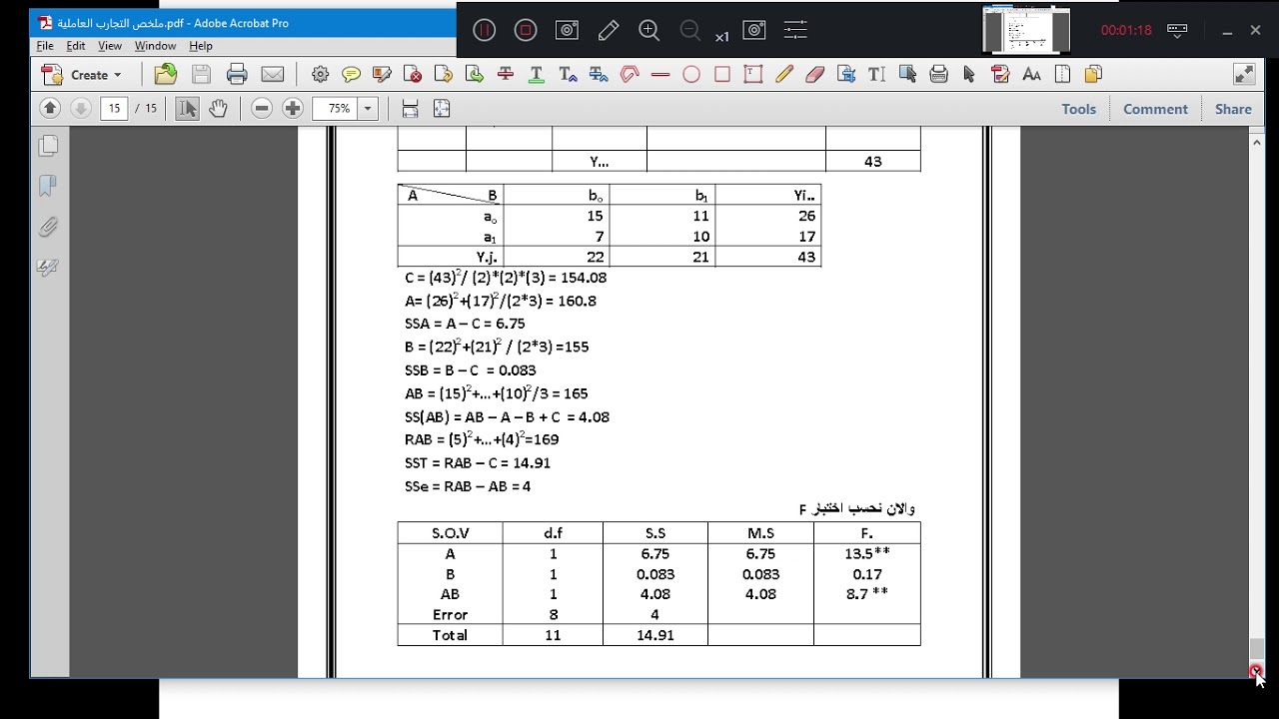Click recorder zoom in magnifier

pos(649,30)
